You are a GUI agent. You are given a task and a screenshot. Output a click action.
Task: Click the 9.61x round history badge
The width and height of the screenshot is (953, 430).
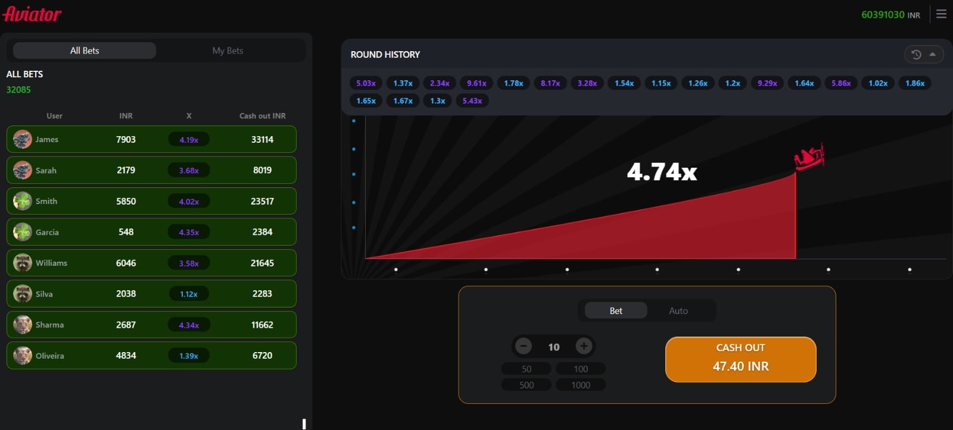point(476,83)
